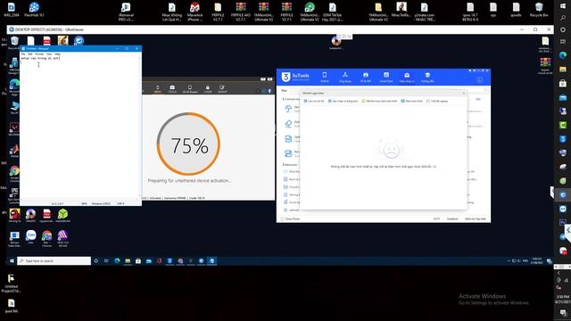
Task: Click the 3uTools shield logo
Action: click(x=285, y=77)
